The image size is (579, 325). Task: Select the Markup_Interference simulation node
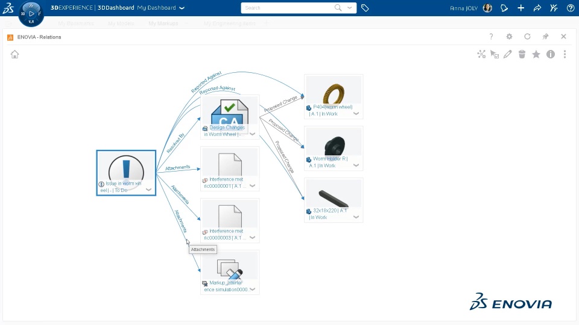click(230, 272)
